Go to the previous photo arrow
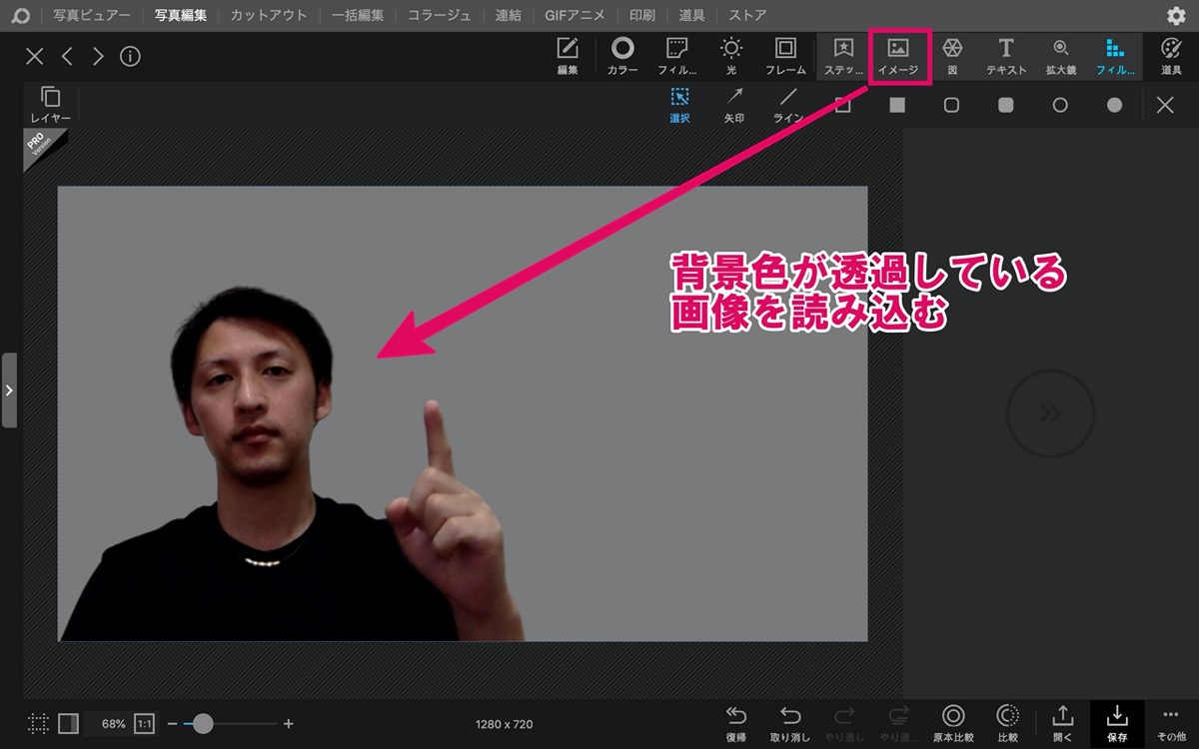 67,57
